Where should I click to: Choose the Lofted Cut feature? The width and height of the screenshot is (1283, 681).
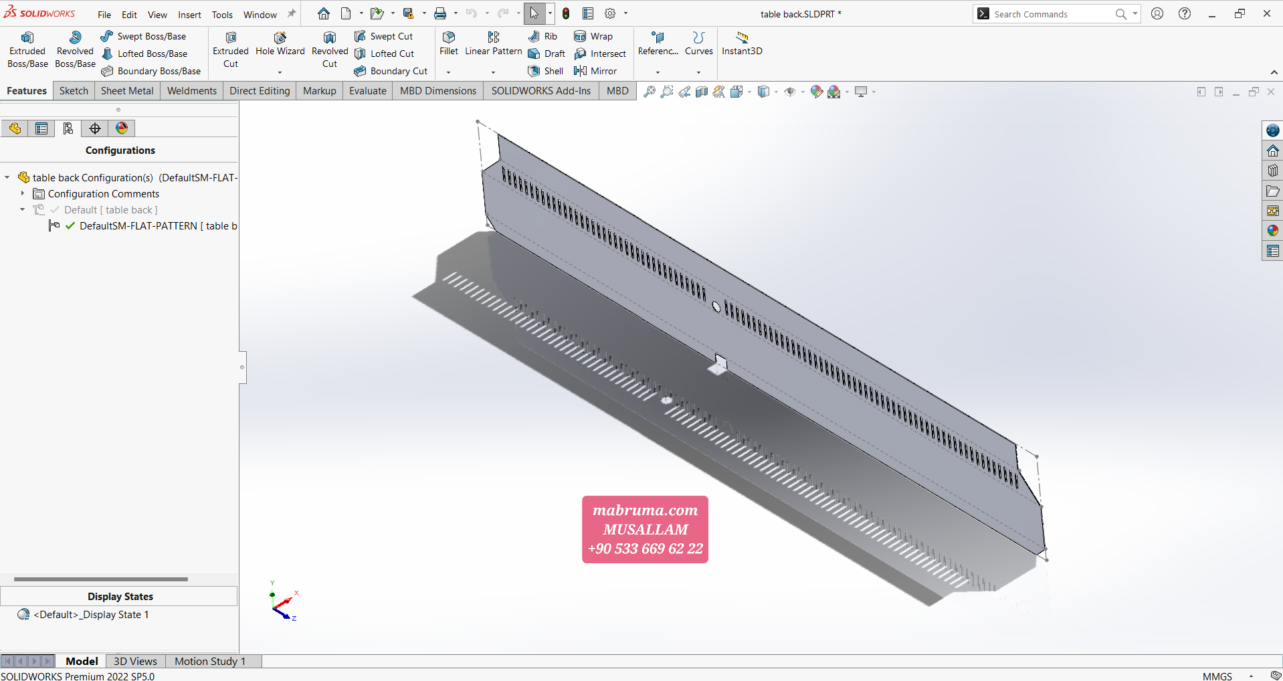click(x=385, y=54)
